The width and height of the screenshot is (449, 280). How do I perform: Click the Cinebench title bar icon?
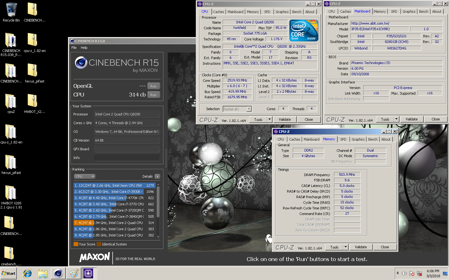pos(72,41)
